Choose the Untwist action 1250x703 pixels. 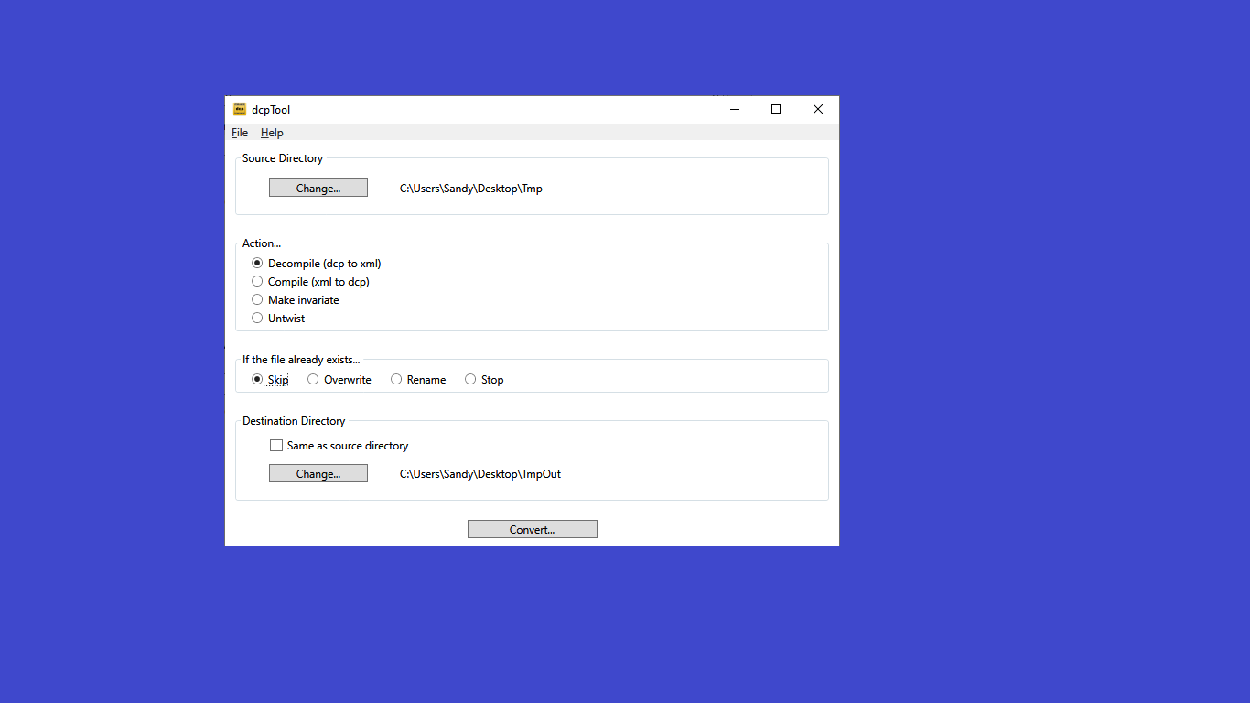279,319
